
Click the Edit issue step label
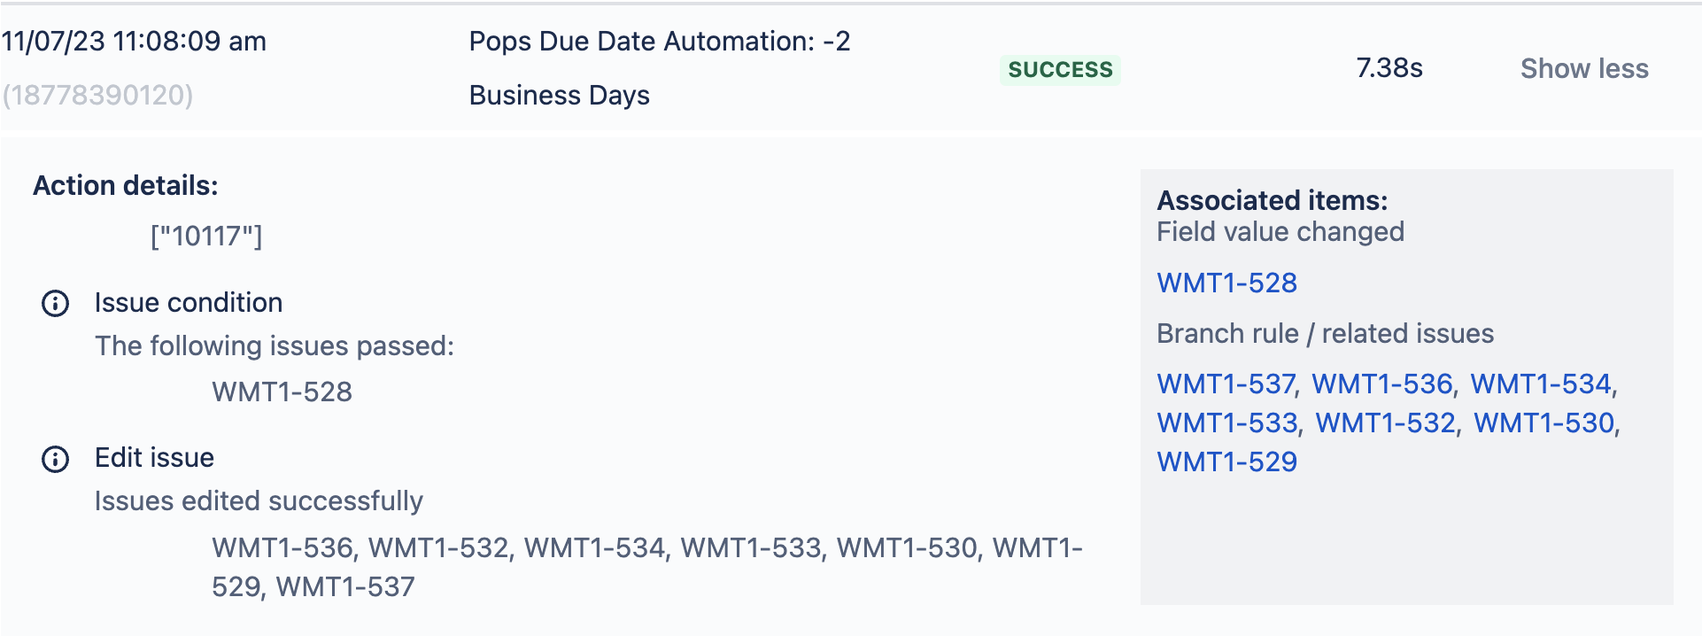click(x=154, y=458)
